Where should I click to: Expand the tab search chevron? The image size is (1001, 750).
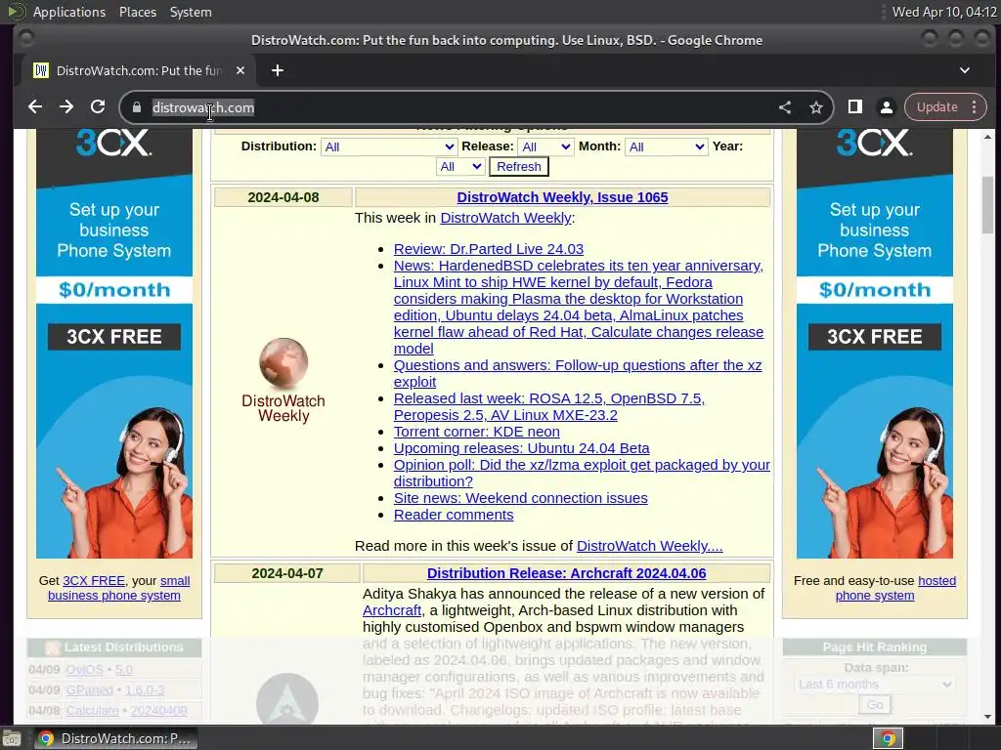point(965,70)
